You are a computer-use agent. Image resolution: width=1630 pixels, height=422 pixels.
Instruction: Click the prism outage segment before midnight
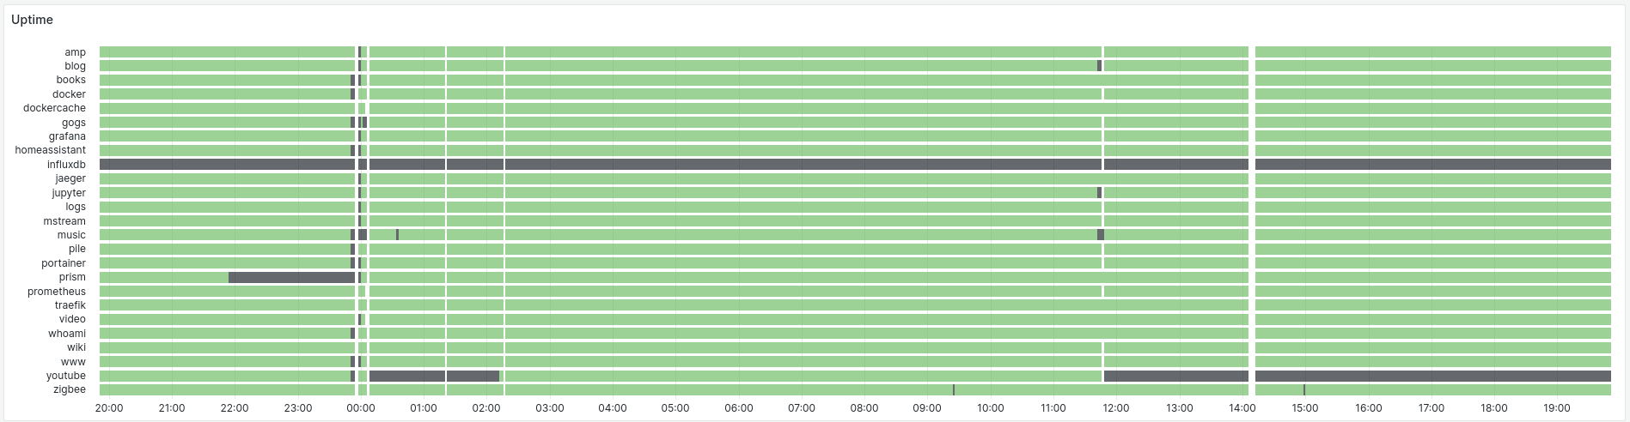[x=291, y=277]
